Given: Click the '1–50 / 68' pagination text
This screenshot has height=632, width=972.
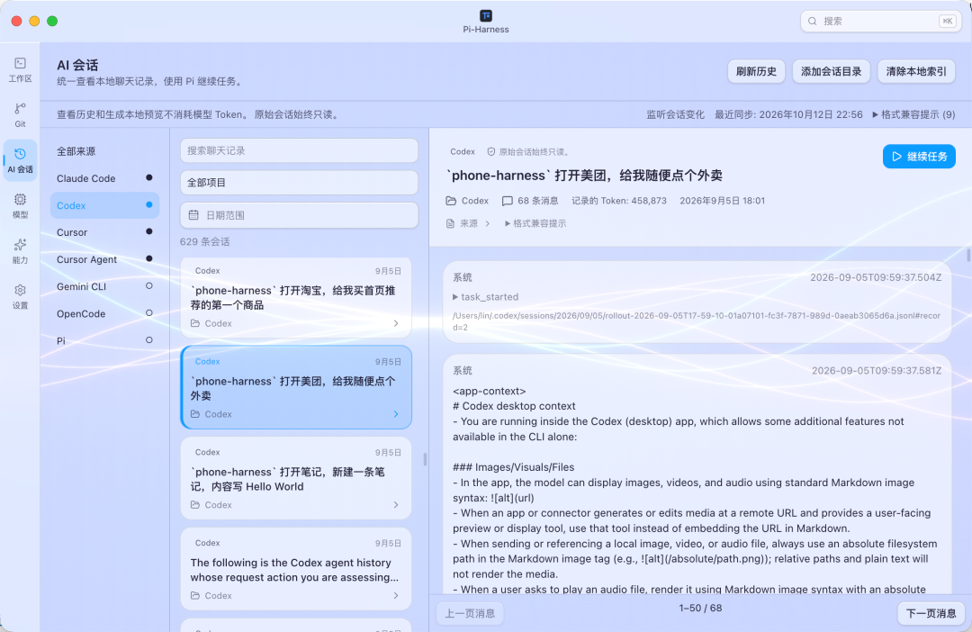Looking at the screenshot, I should click(x=700, y=609).
